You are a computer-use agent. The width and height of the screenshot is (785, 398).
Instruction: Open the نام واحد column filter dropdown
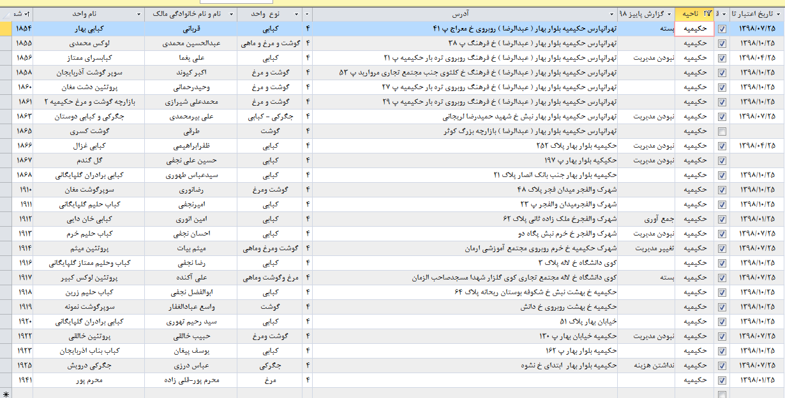pyautogui.click(x=138, y=14)
